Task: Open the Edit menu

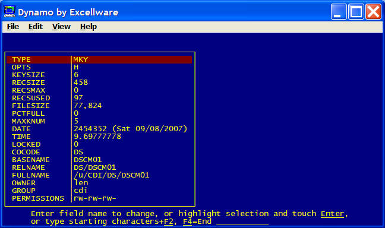Action: tap(36, 27)
